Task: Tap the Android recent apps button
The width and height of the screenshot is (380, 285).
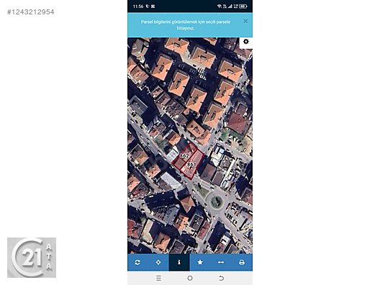Action: click(x=158, y=278)
